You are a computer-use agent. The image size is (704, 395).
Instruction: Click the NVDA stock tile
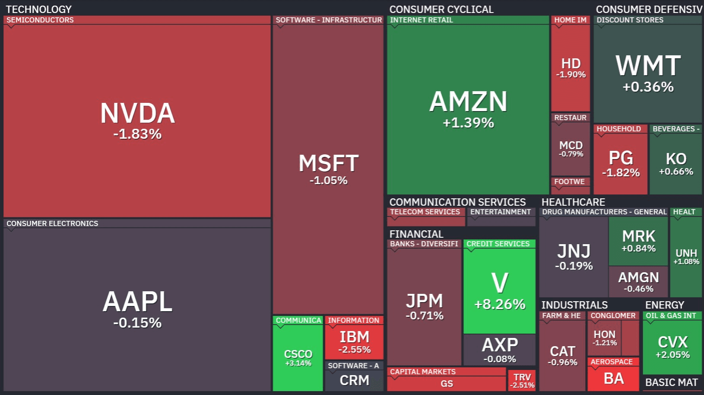(137, 121)
